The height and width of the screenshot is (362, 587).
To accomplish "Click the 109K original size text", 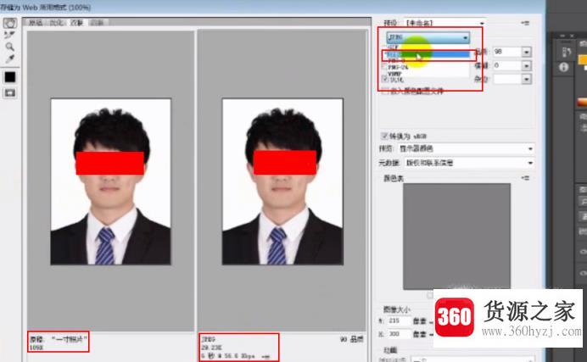I will (x=36, y=348).
